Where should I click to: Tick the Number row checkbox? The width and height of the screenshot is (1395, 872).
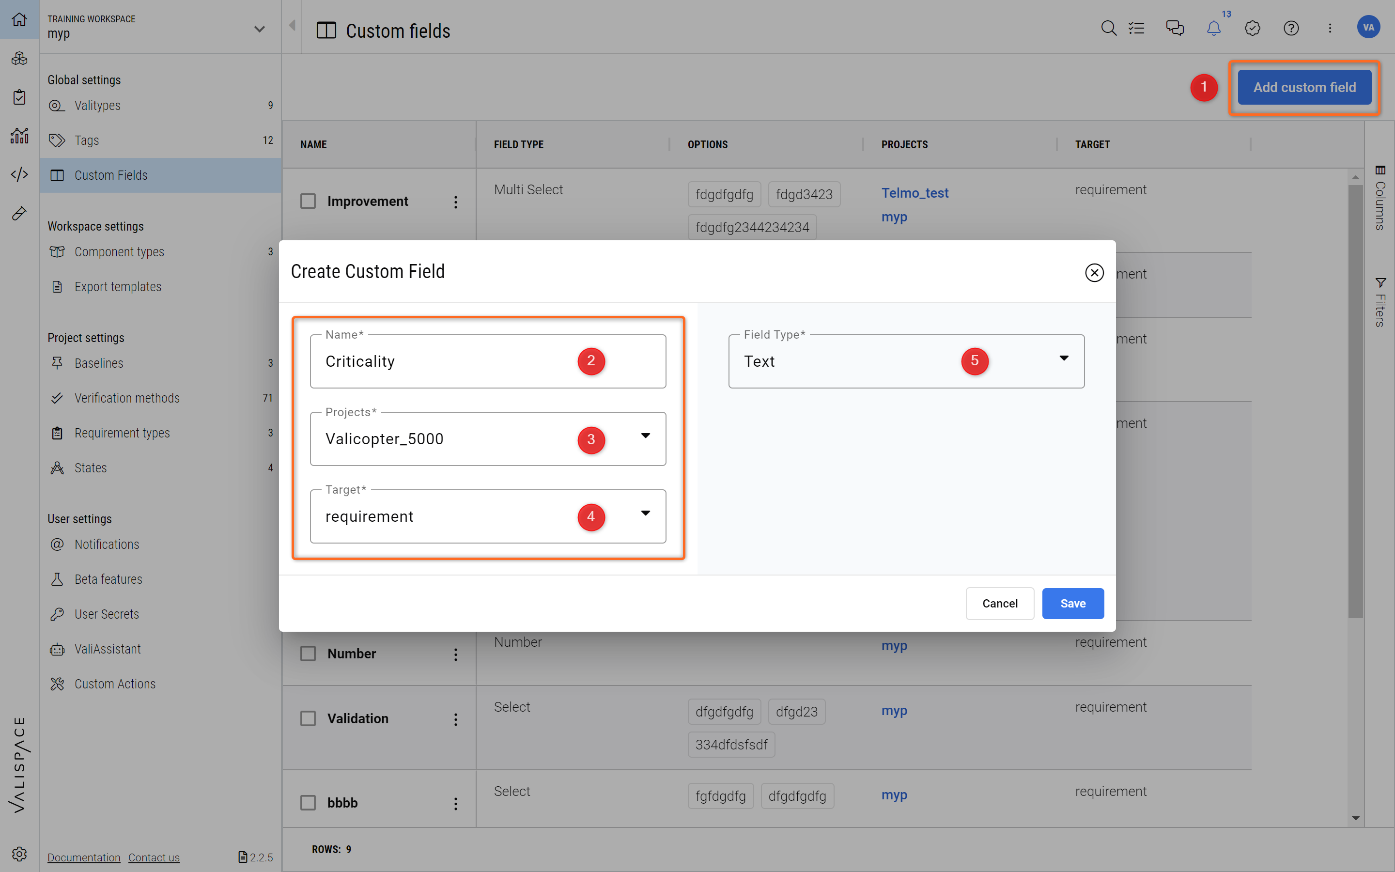309,654
